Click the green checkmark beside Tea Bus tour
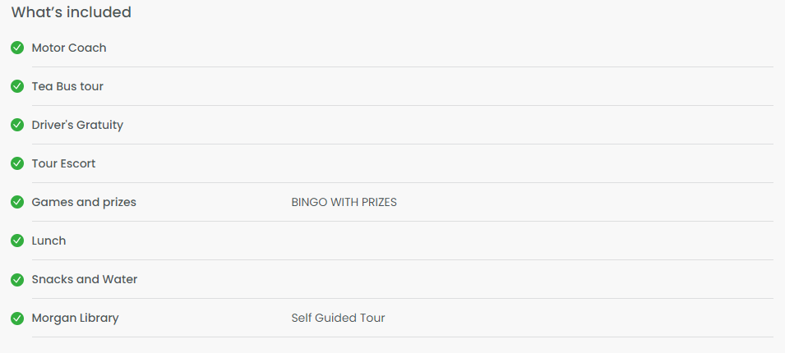This screenshot has width=785, height=353. click(x=17, y=86)
